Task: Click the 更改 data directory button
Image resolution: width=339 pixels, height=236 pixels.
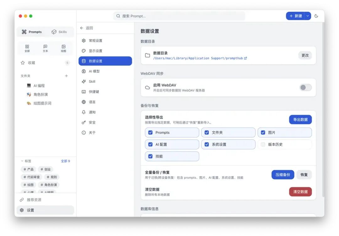Action: 305,55
